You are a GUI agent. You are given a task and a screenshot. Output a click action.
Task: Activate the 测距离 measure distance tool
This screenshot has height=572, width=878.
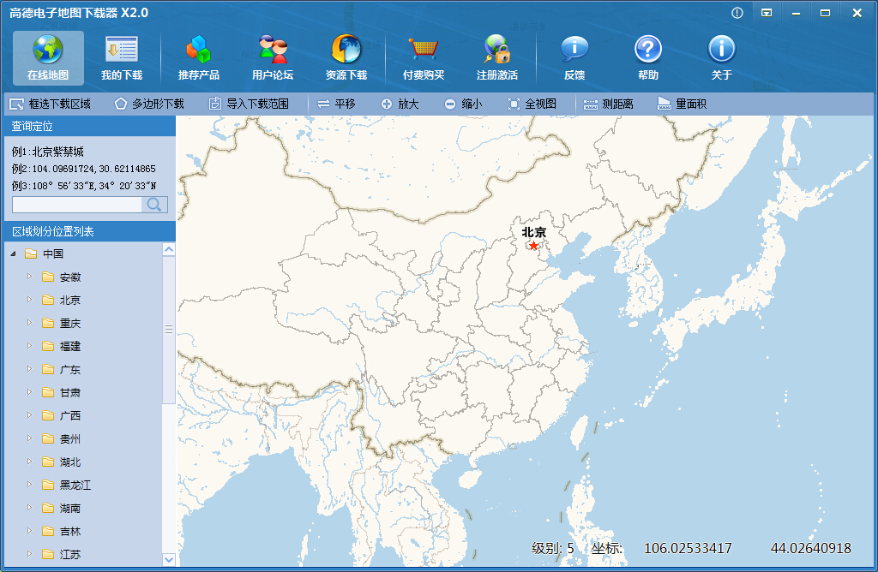[x=609, y=104]
